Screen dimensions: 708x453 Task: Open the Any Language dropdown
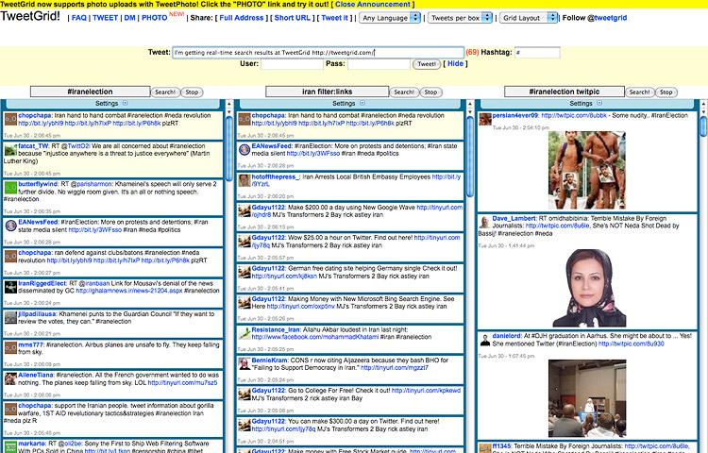pos(390,18)
